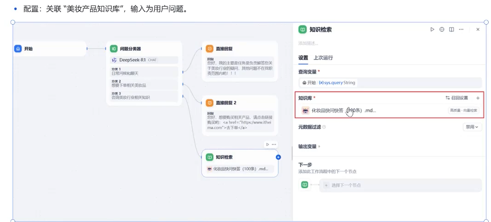Screen dimensions: 491x222
Task: Click the orange icon of 直接回复 2 node
Action: (209, 103)
